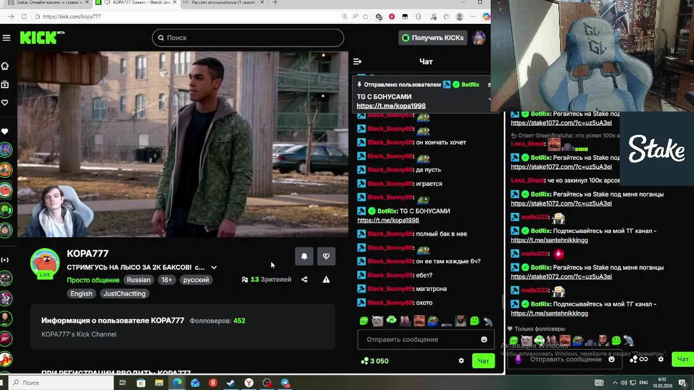Click the русский tag
The width and height of the screenshot is (694, 390).
coord(196,280)
